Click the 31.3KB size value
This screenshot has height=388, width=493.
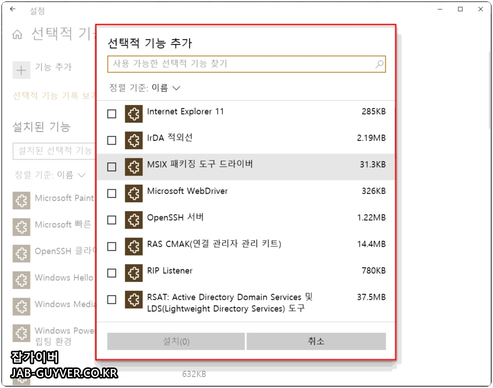[x=373, y=164]
